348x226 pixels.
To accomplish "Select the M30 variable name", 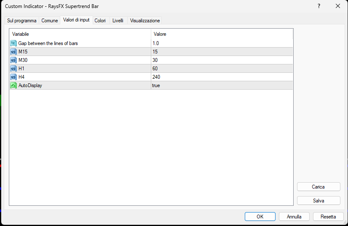I will (23, 60).
